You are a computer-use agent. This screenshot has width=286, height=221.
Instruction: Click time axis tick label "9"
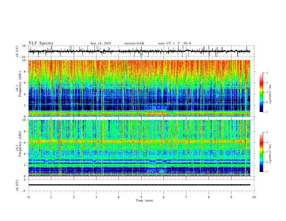pos(231,197)
